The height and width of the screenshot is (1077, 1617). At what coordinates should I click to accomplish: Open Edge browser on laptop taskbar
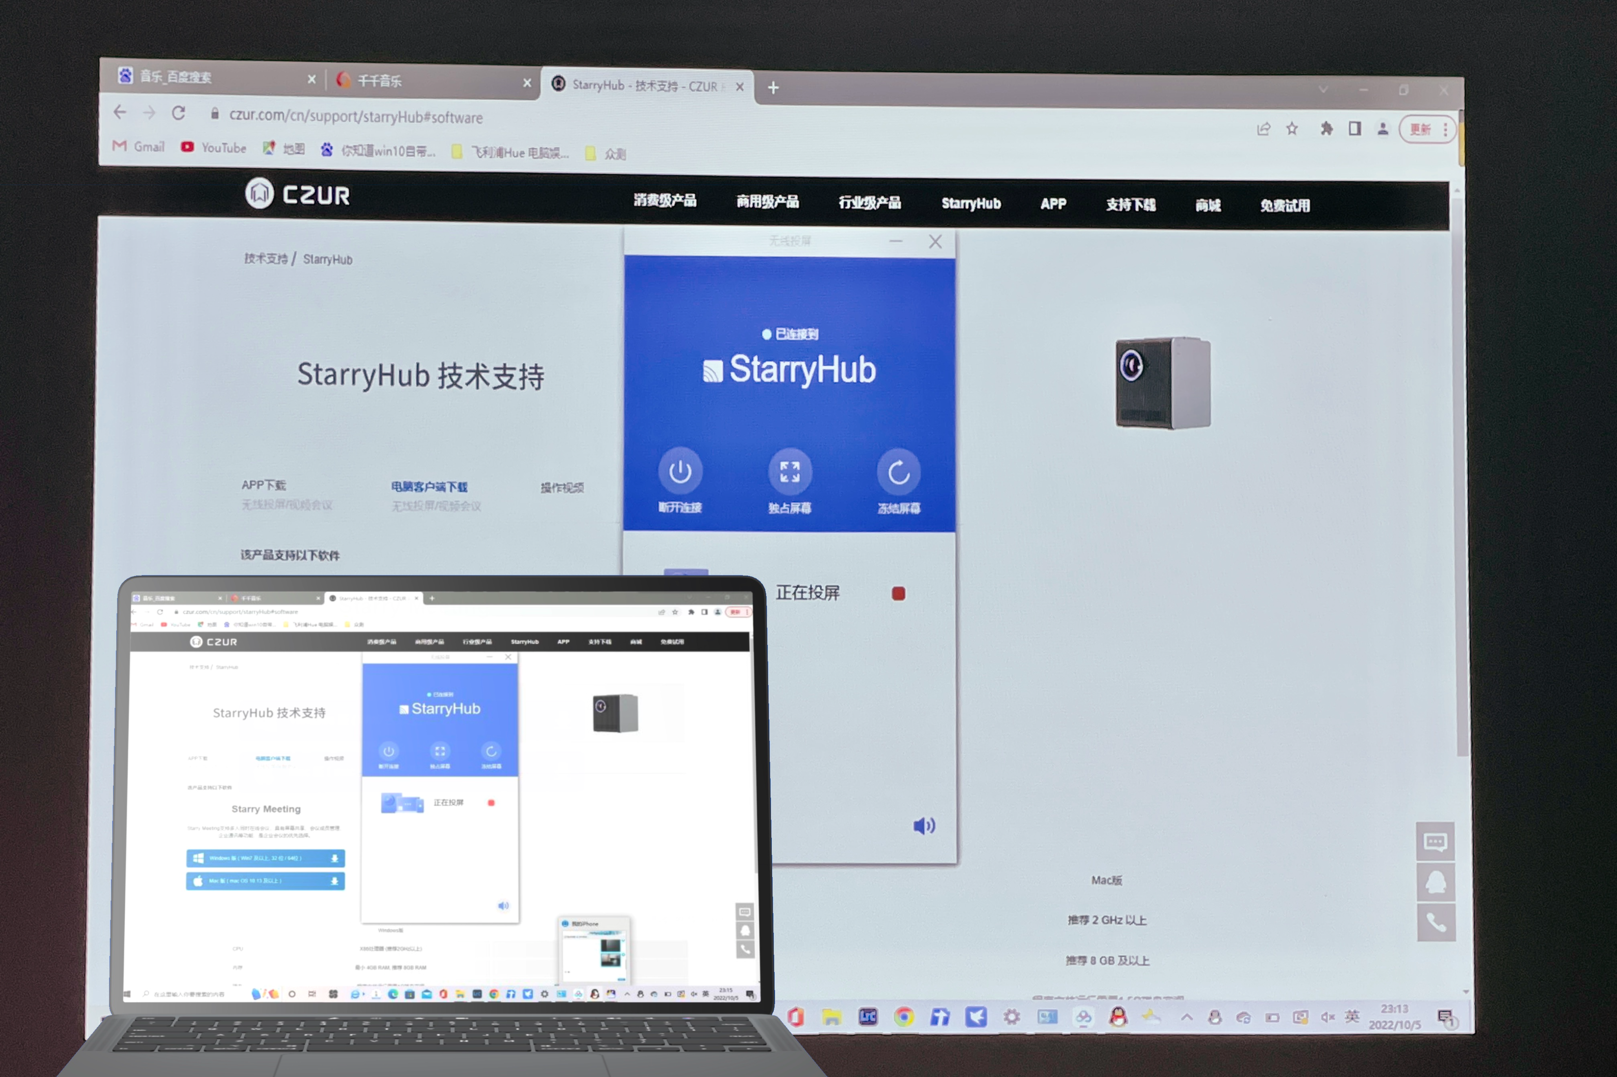point(392,994)
